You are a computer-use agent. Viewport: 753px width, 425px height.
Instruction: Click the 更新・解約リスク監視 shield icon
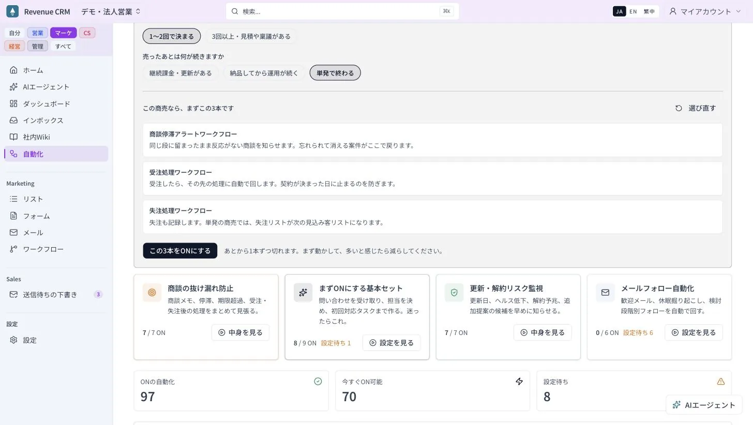454,292
